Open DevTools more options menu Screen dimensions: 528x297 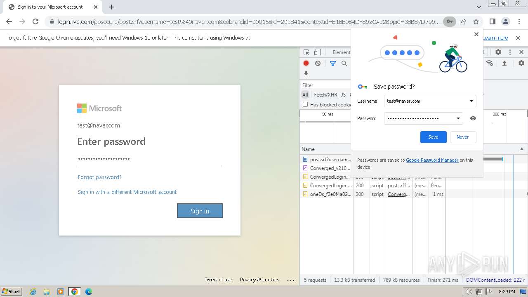(x=510, y=52)
